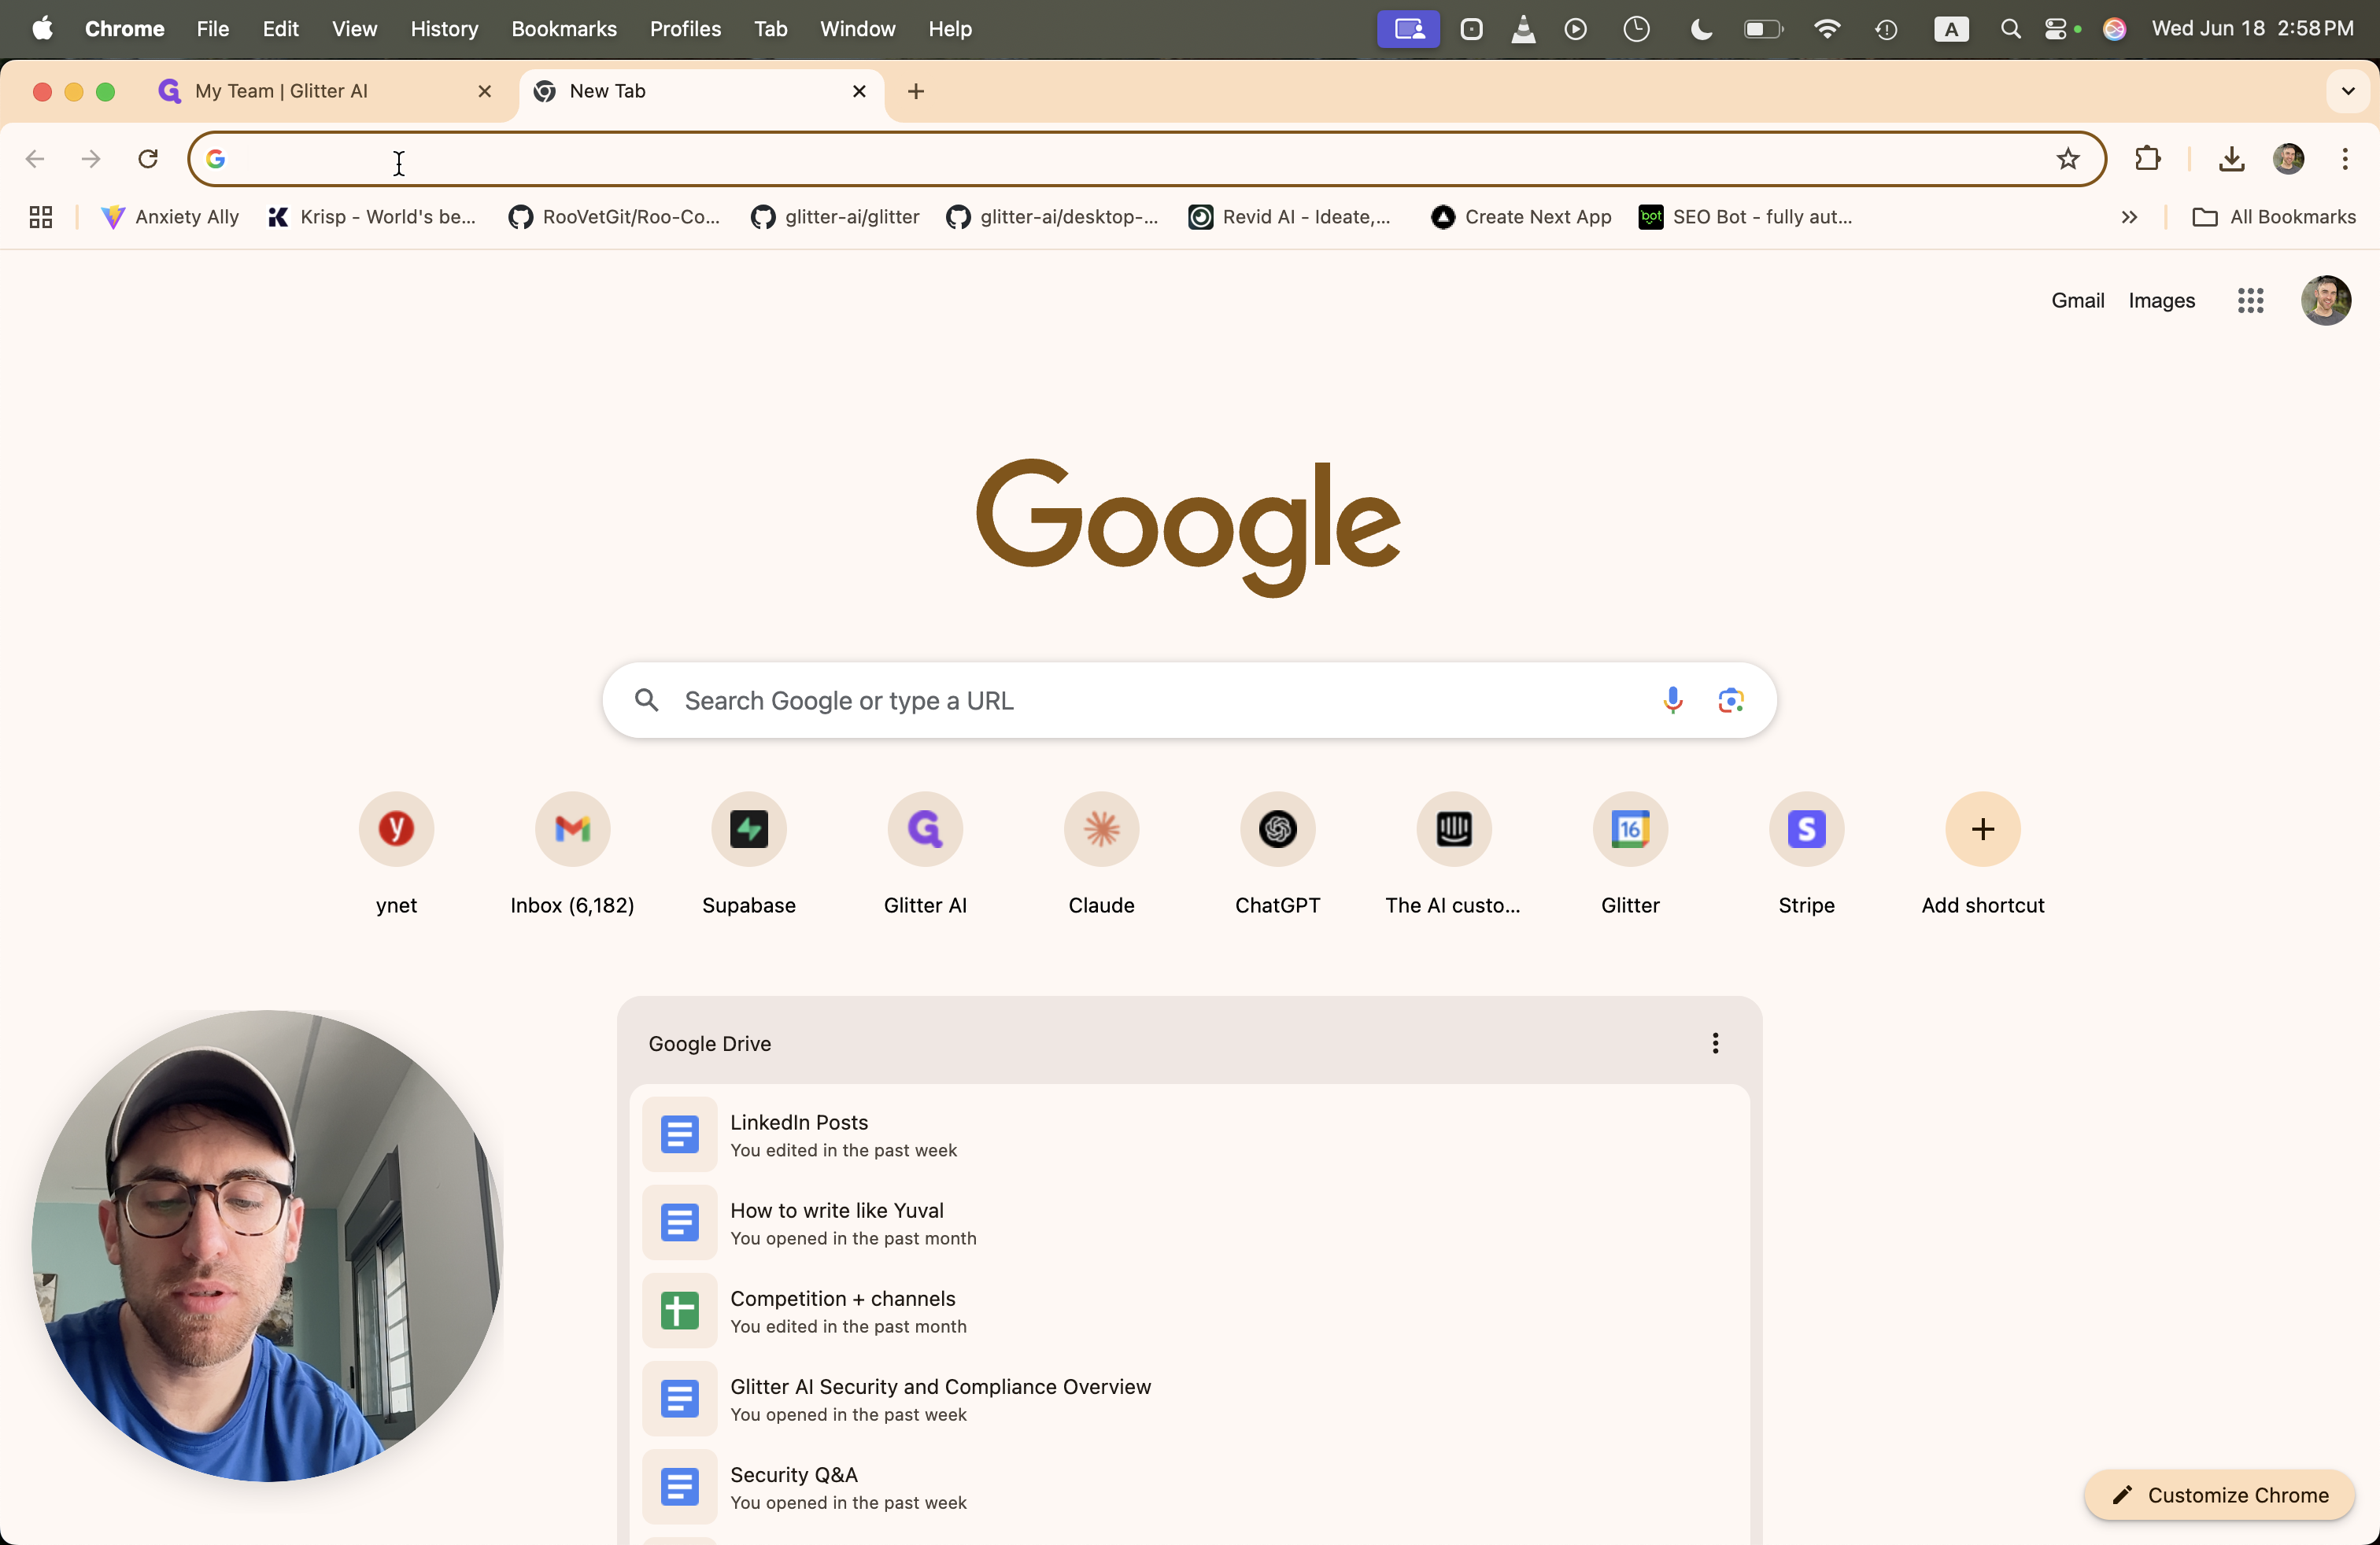2380x1545 pixels.
Task: Open the tab search dropdown arrow
Action: 2347,91
